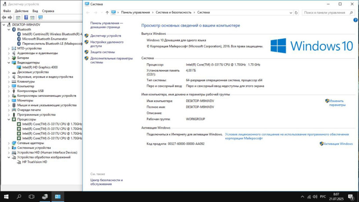The height and width of the screenshot is (202, 359).
Task: Click the System window taskbar icon
Action: 58,197
